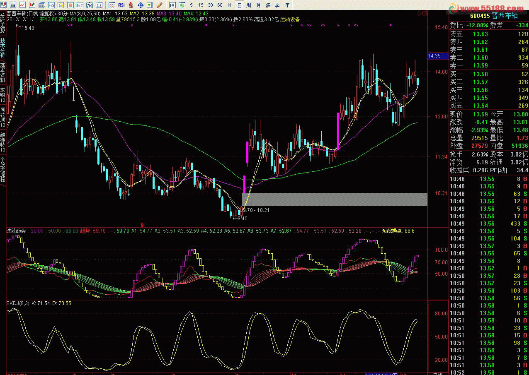Select the yearly 年 period button

287,5
